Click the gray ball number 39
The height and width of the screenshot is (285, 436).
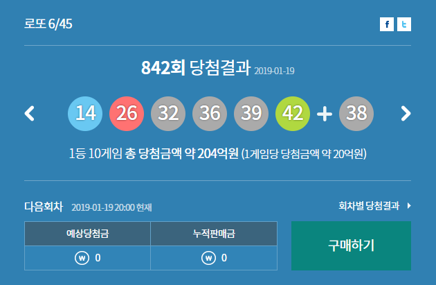pos(251,114)
